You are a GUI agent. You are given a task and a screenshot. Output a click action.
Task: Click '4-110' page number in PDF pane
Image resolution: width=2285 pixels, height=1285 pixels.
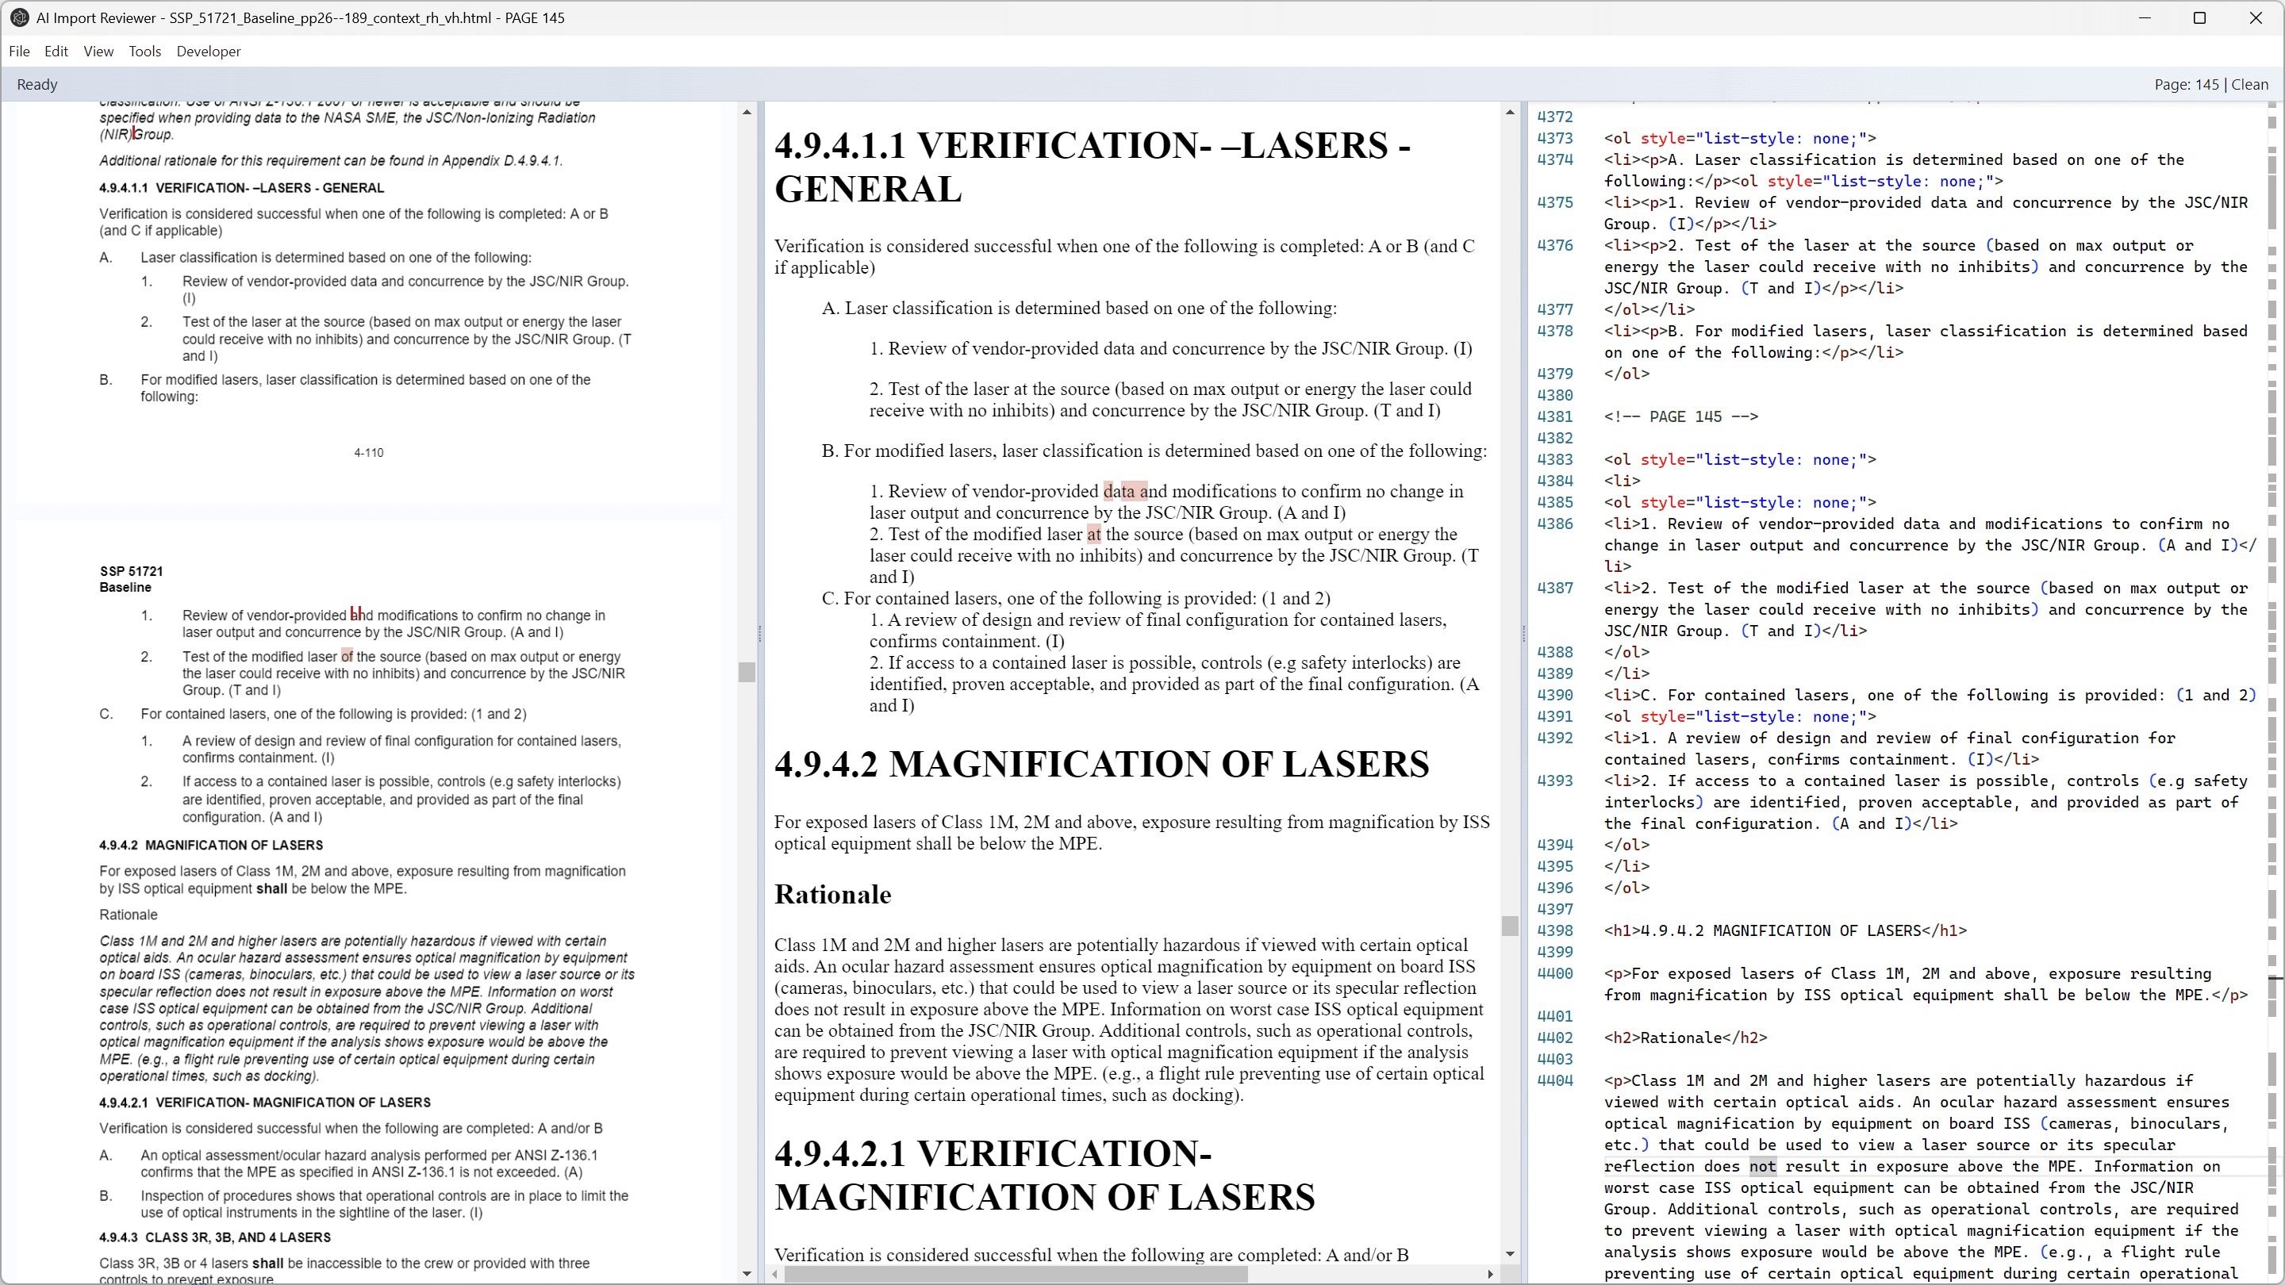[x=368, y=452]
